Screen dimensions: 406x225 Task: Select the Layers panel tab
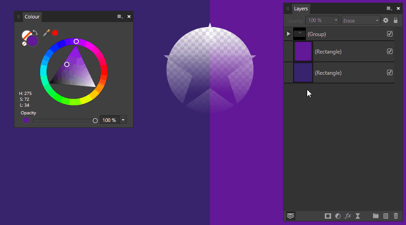coord(300,9)
